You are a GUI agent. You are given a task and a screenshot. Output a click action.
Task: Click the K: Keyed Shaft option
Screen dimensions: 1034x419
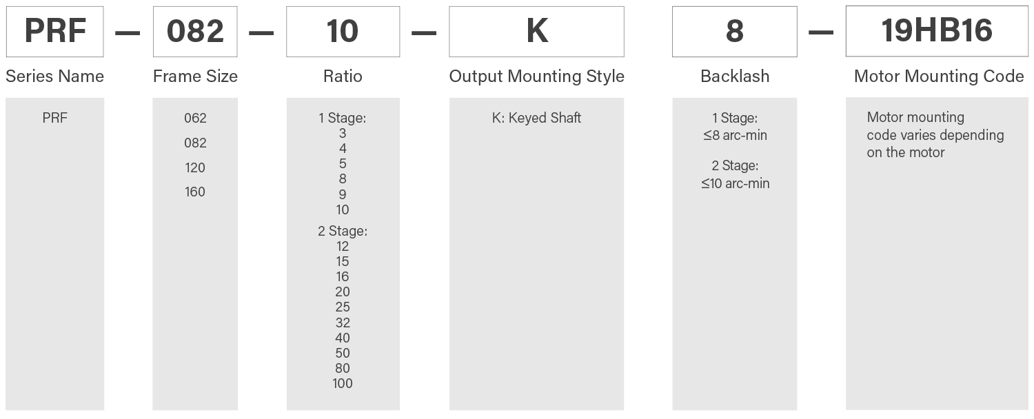[536, 118]
